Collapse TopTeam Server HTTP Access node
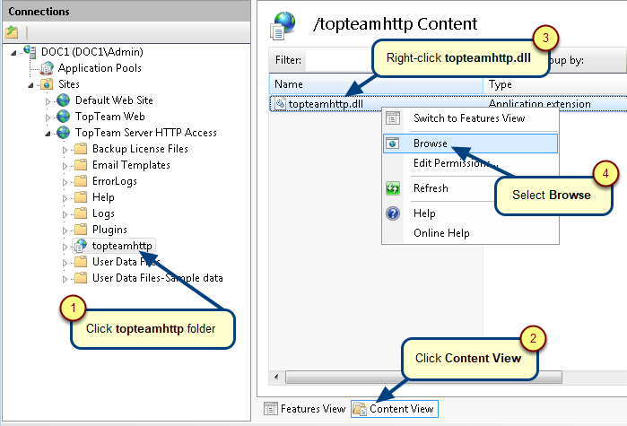The height and width of the screenshot is (426, 627). point(48,134)
